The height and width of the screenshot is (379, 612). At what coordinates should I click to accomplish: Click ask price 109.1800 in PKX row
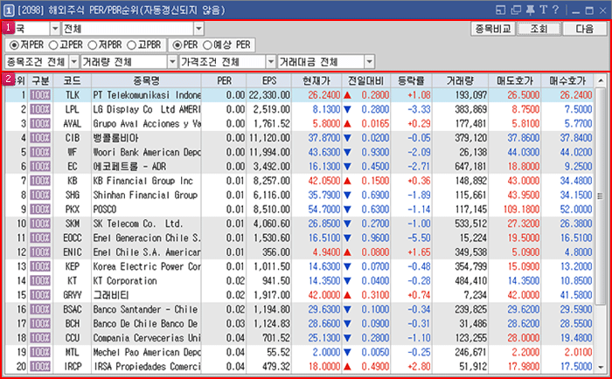521,210
